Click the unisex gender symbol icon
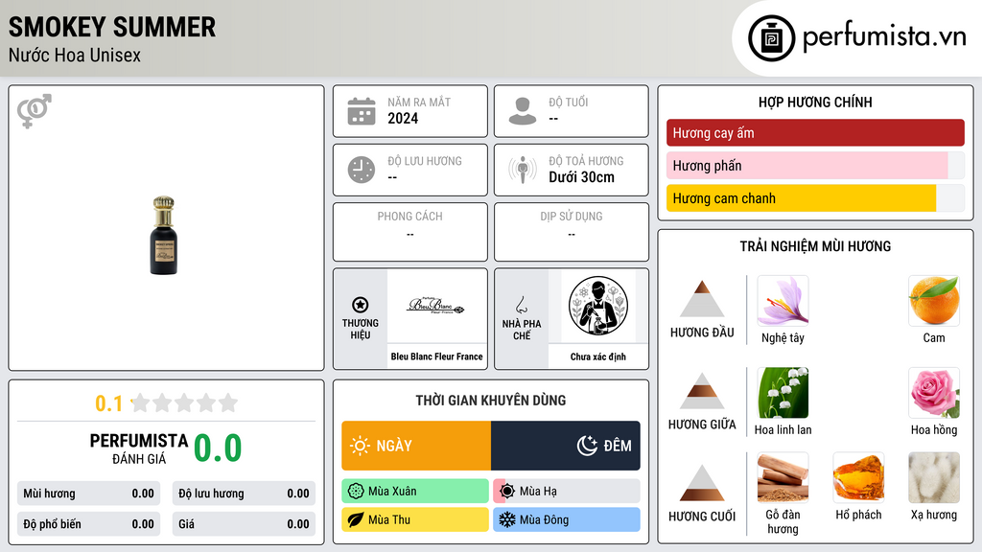Viewport: 982px width, 552px height. (35, 111)
